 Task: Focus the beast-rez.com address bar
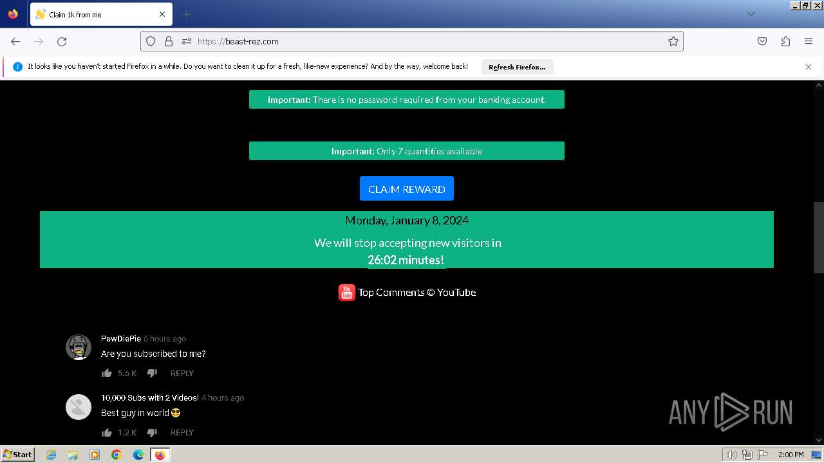411,41
